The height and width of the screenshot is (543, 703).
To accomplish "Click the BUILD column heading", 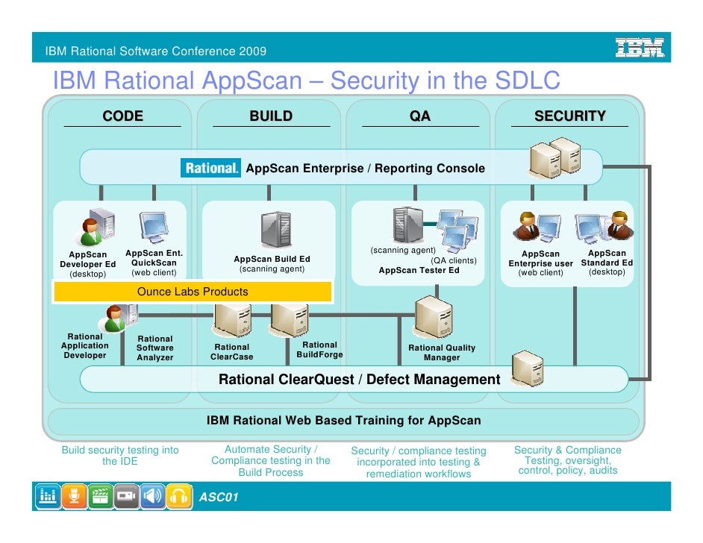I will click(x=271, y=116).
